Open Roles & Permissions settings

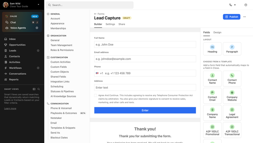62,50
